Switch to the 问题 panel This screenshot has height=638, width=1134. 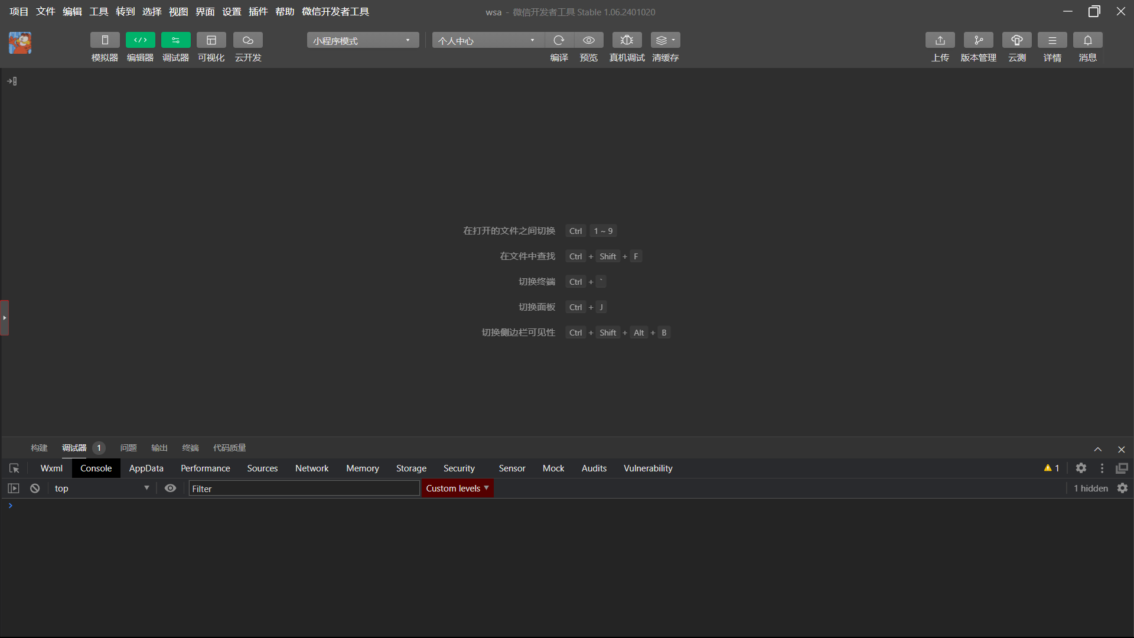click(128, 448)
